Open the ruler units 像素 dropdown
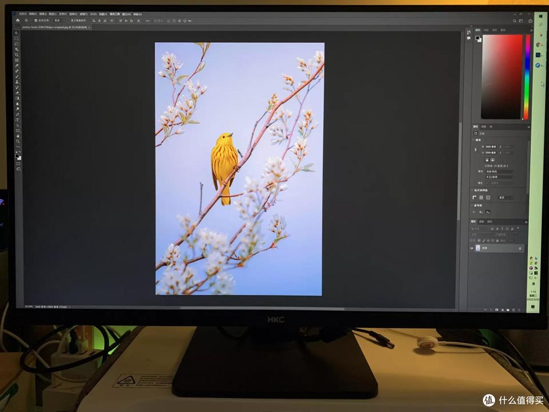Viewport: 549px width, 412px height. [505, 197]
